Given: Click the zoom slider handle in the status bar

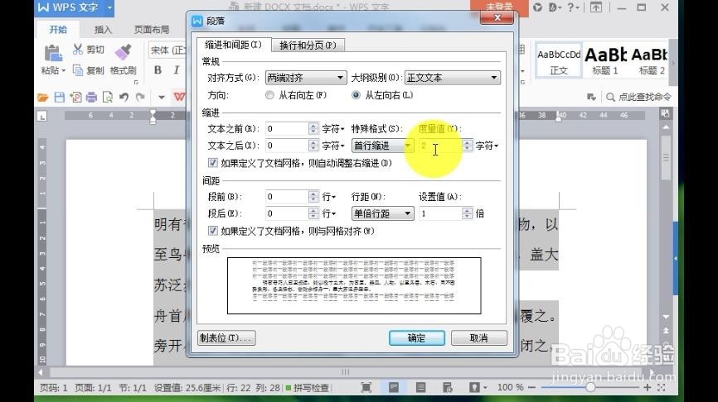Looking at the screenshot, I should tap(590, 387).
